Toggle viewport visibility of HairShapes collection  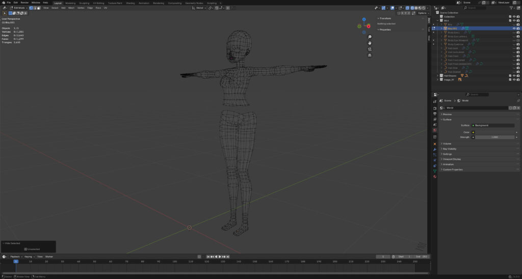point(514,76)
